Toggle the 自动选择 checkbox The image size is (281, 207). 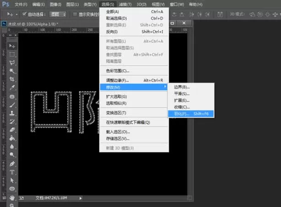(x=24, y=14)
